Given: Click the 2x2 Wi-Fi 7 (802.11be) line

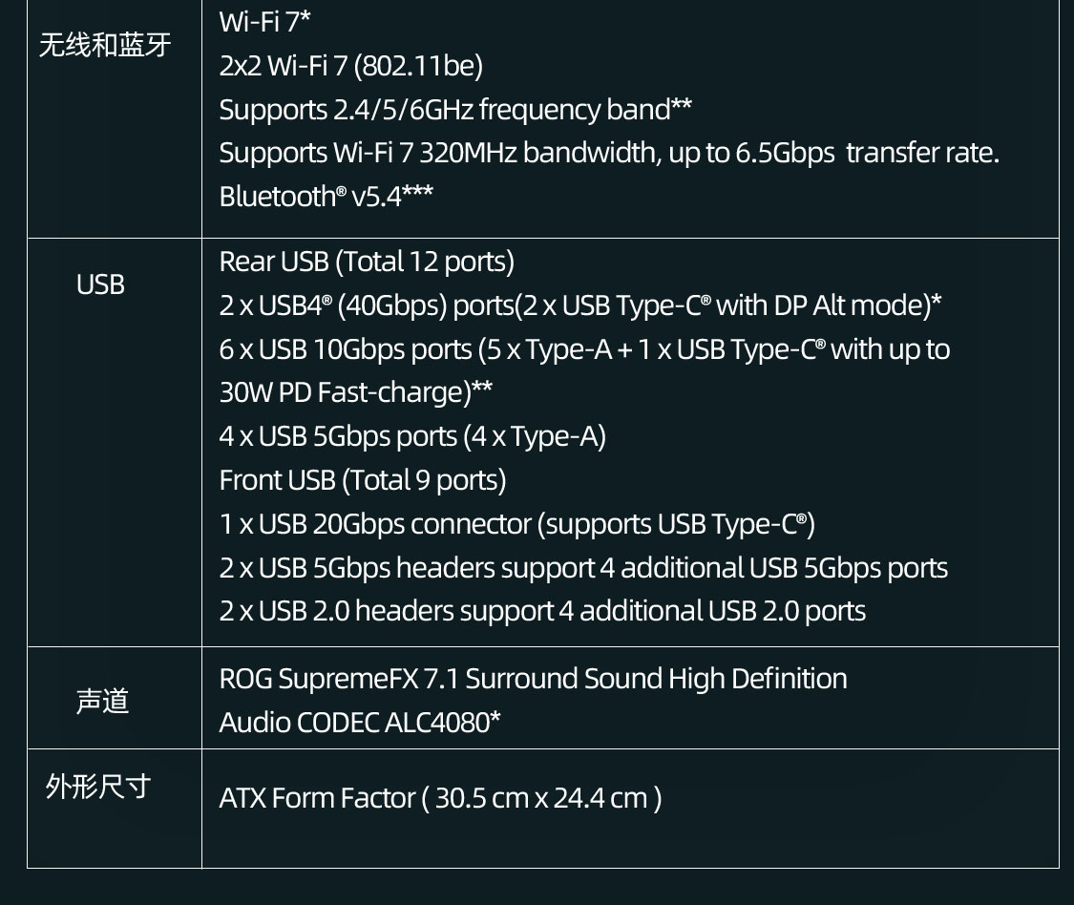Looking at the screenshot, I should point(350,65).
